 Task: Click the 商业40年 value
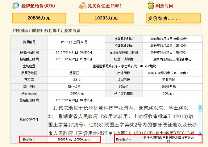pos(74,87)
